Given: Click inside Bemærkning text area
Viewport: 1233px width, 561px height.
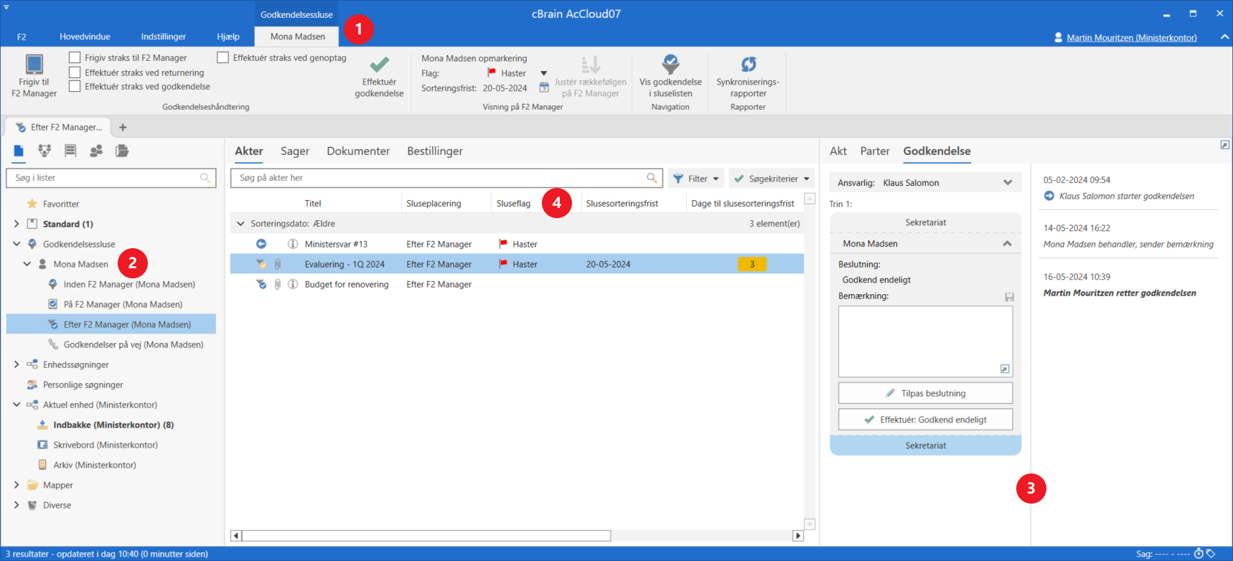Looking at the screenshot, I should (x=926, y=341).
